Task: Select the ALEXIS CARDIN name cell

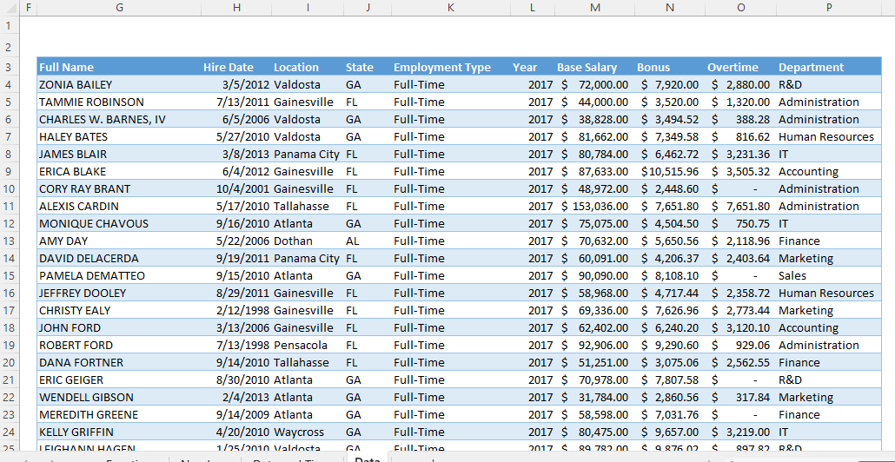Action: pos(119,207)
